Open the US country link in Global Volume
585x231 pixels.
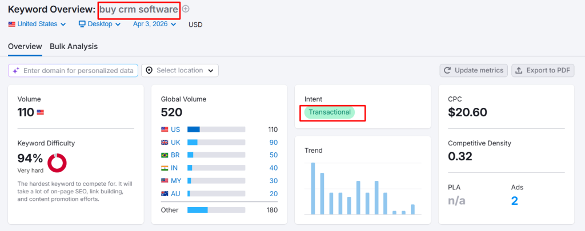click(175, 129)
